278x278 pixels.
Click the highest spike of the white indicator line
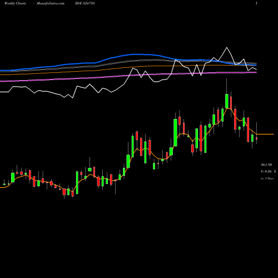click(x=226, y=48)
